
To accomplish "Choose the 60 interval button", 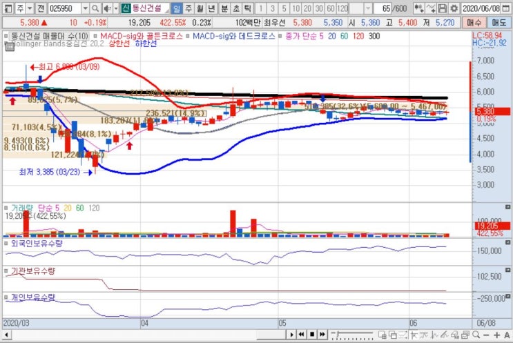I will click(x=331, y=8).
